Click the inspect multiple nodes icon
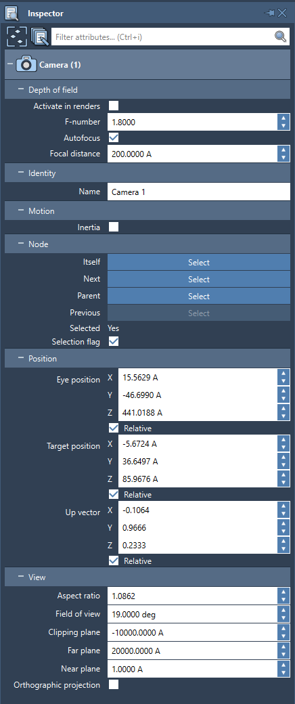This screenshot has height=704, width=295. pos(39,37)
